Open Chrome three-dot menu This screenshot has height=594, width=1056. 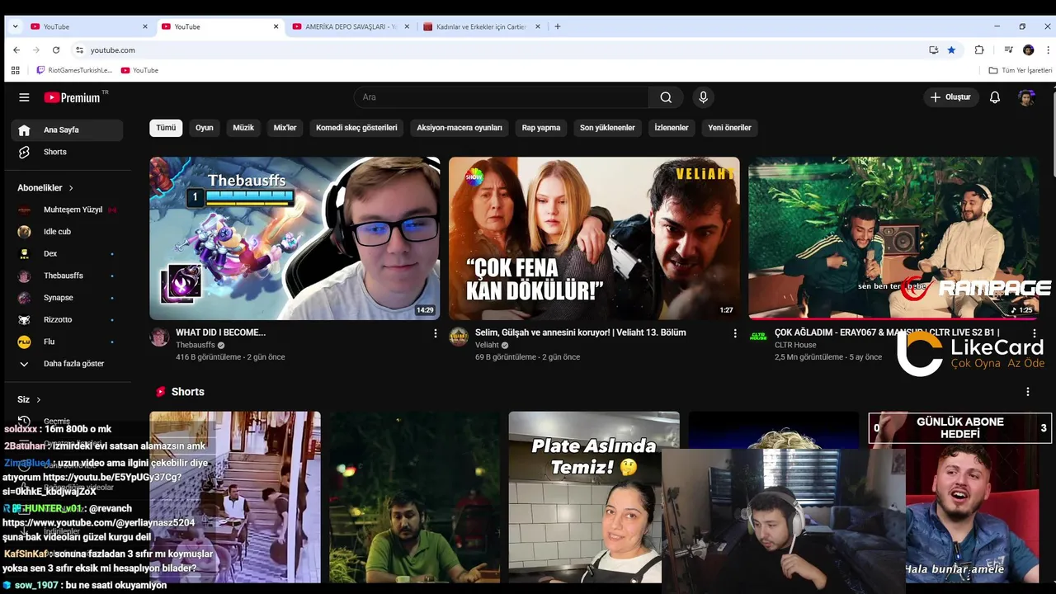(x=1048, y=50)
